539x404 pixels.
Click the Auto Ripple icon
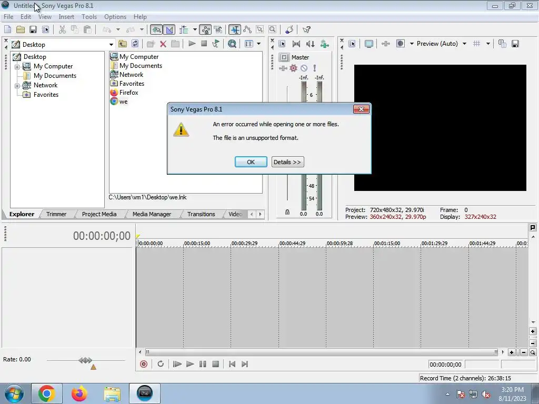point(184,29)
